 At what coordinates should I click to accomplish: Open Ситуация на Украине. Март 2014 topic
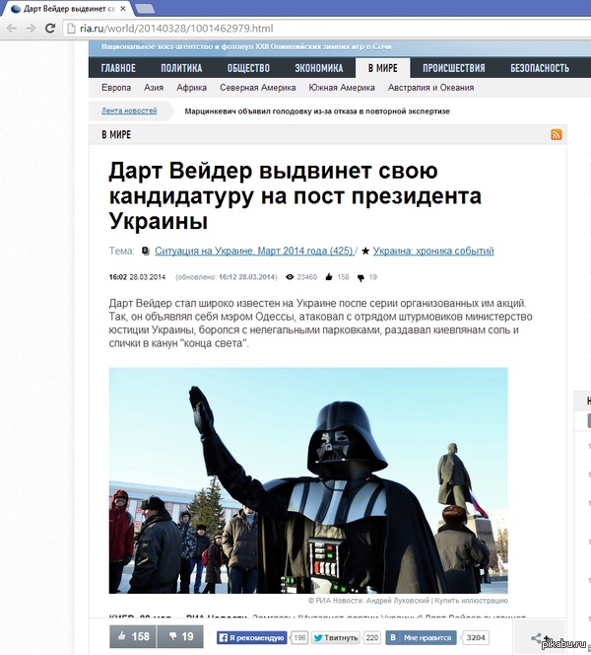pos(254,252)
